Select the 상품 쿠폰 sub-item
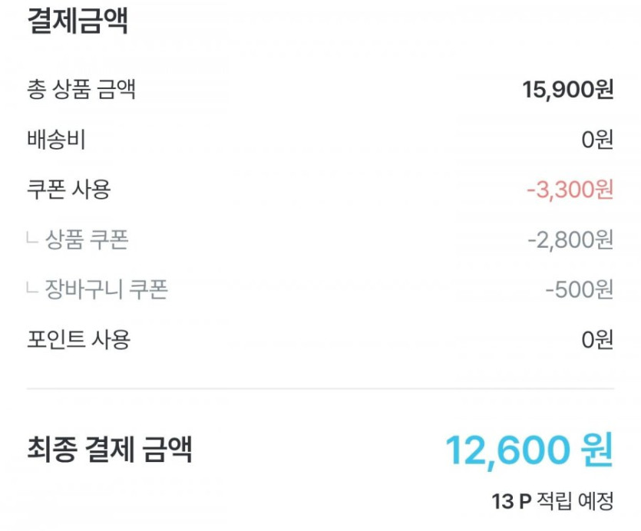This screenshot has height=531, width=641. 87,240
